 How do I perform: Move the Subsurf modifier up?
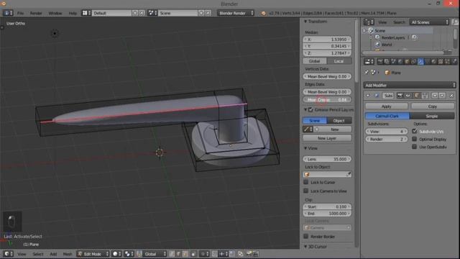pos(435,96)
